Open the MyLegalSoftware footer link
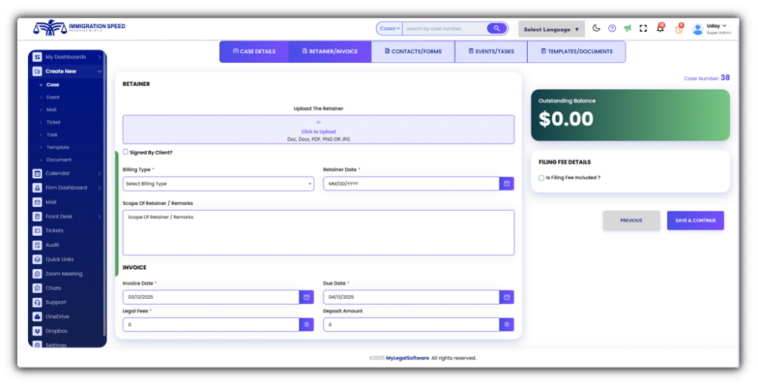The width and height of the screenshot is (758, 386). tap(408, 358)
